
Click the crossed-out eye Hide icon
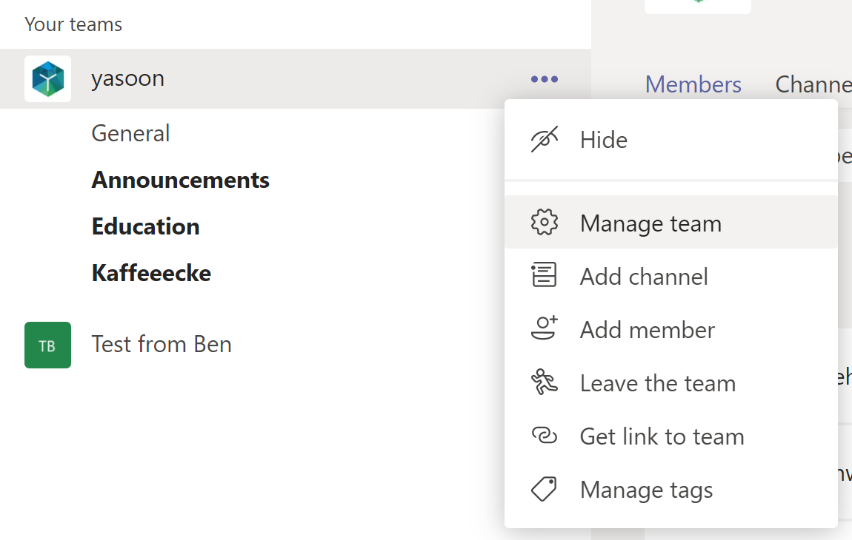tap(544, 140)
